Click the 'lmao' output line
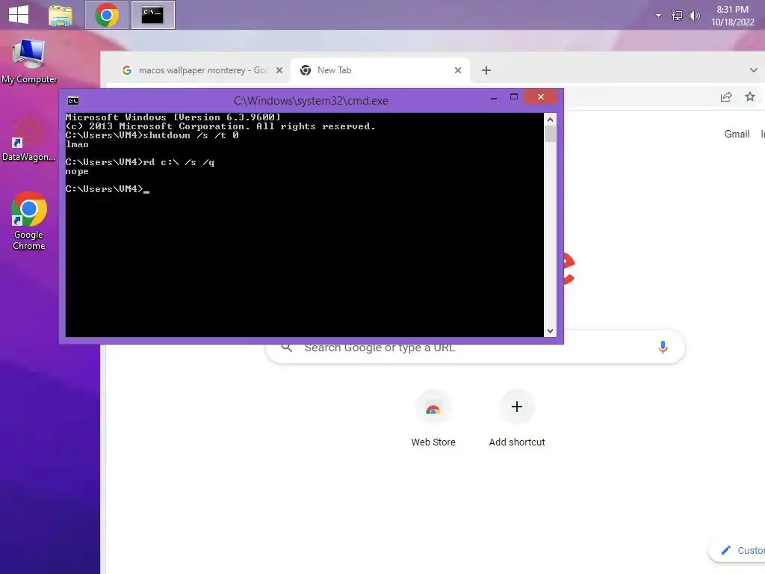 [77, 144]
